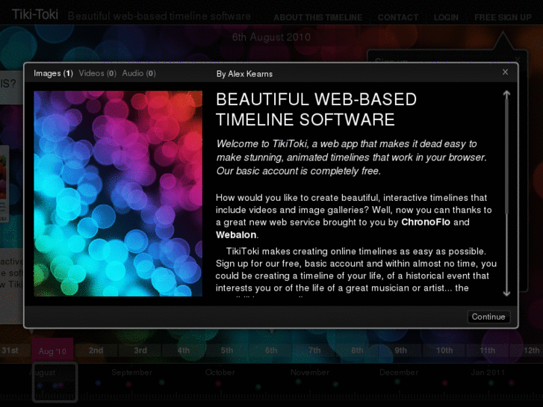
Task: Click the colorful bokeh image thumbnail
Action: click(118, 193)
